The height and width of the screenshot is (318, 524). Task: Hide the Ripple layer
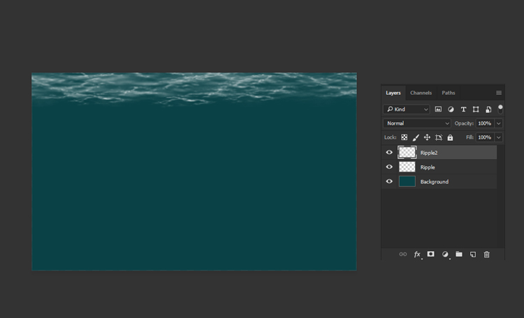tap(389, 167)
